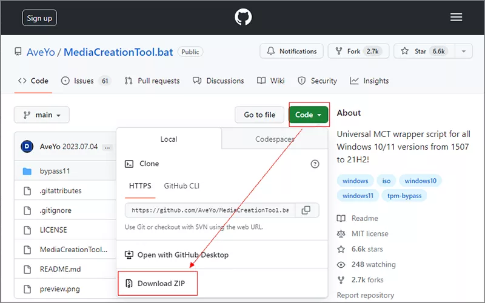Expand the Star lists dropdown arrow
Viewport: 485px width, 303px height.
click(x=464, y=52)
